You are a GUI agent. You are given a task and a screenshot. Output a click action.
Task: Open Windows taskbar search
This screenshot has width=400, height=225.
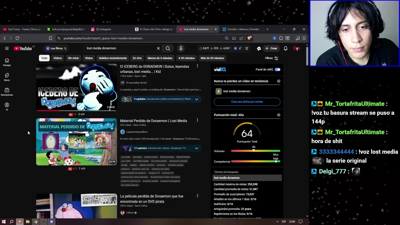pyautogui.click(x=12, y=222)
